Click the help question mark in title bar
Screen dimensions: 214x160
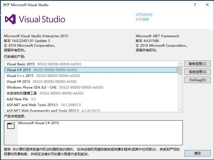tap(195, 5)
